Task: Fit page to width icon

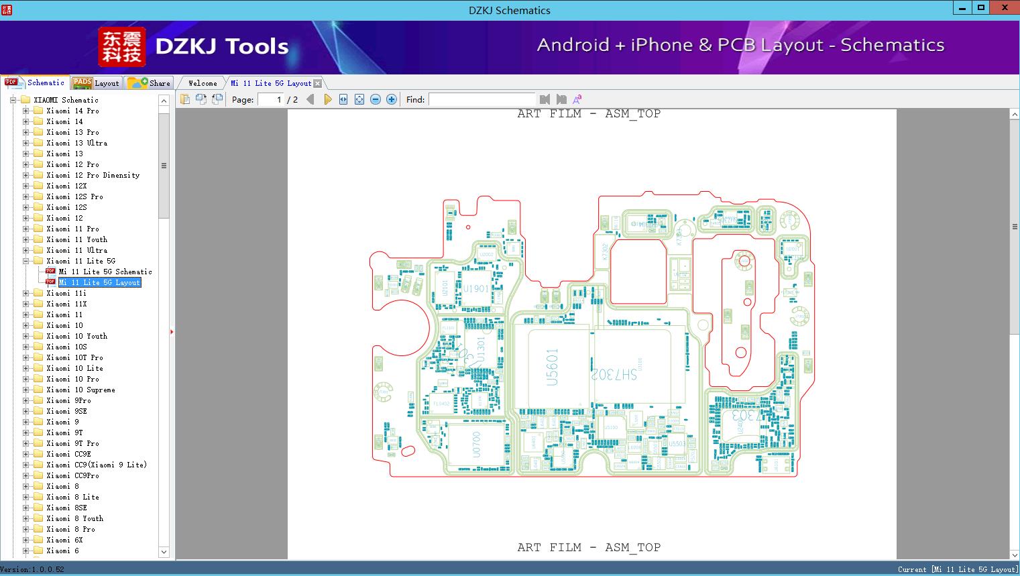Action: pyautogui.click(x=343, y=99)
